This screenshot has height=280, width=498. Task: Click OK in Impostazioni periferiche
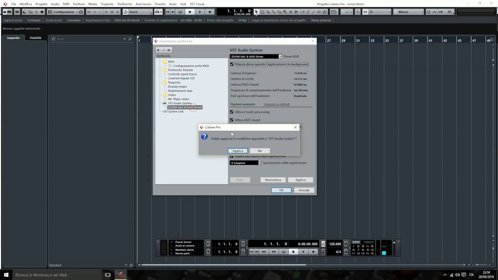pyautogui.click(x=281, y=190)
